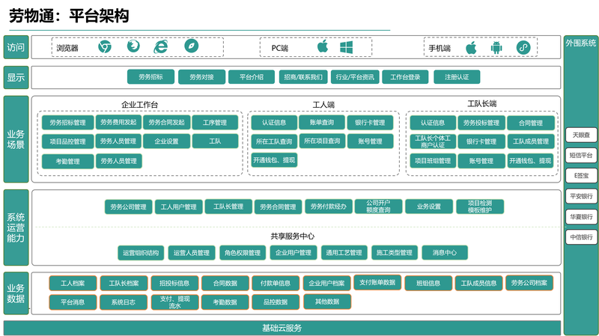Click the 劳务招标 box
Image resolution: width=599 pixels, height=336 pixels.
tap(151, 77)
